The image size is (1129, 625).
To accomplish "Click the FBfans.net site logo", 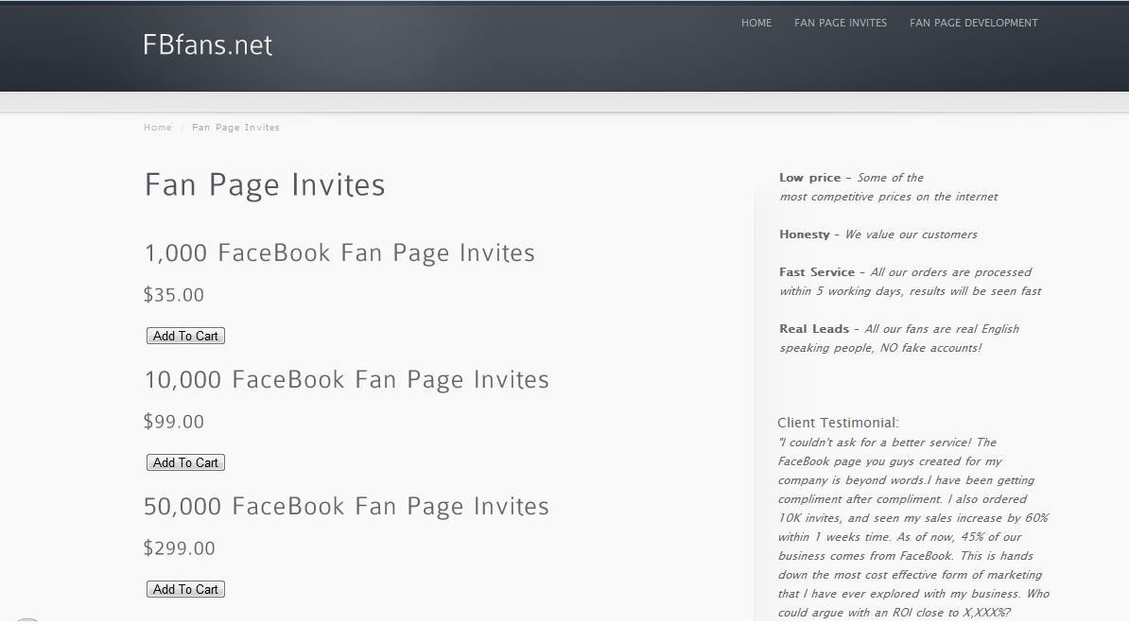I will click(207, 44).
